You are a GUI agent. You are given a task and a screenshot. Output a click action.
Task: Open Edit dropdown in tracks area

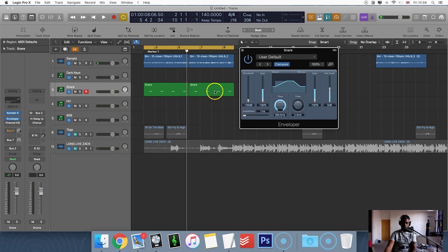click(68, 42)
